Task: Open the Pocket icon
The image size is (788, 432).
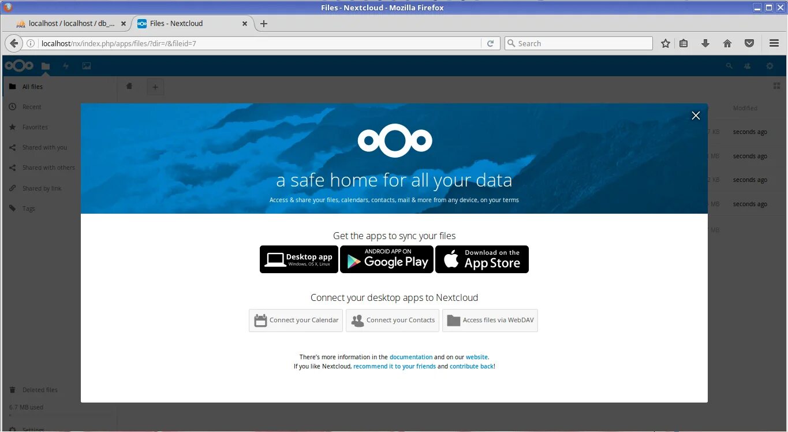Action: tap(749, 43)
